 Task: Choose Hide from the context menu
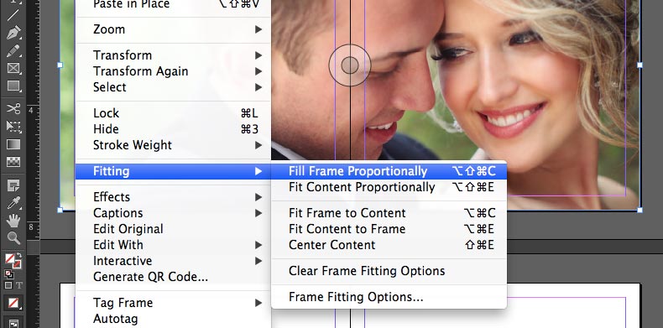tap(173, 129)
